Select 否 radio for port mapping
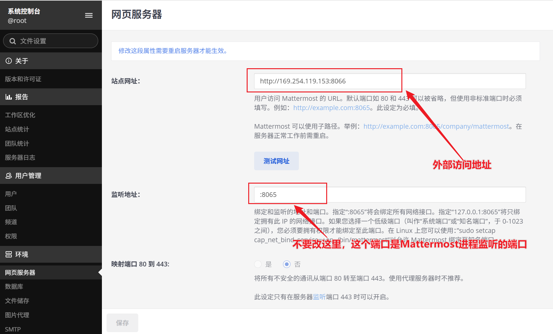553x334 pixels. (287, 264)
